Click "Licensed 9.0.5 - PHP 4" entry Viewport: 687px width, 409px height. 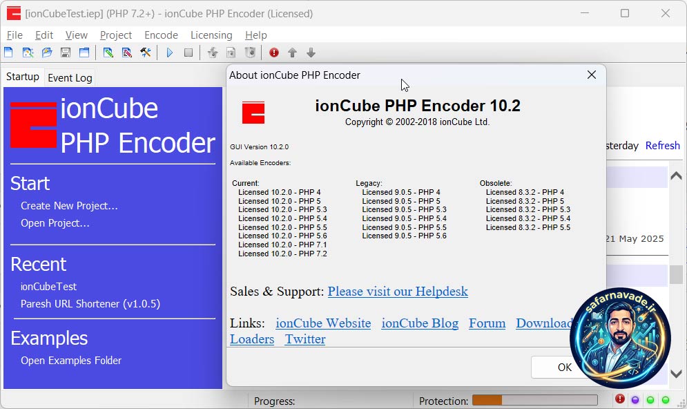click(x=401, y=192)
